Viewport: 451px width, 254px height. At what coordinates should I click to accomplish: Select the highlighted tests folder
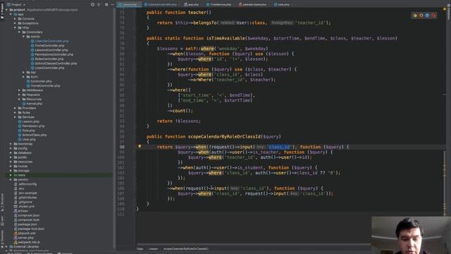[22, 175]
